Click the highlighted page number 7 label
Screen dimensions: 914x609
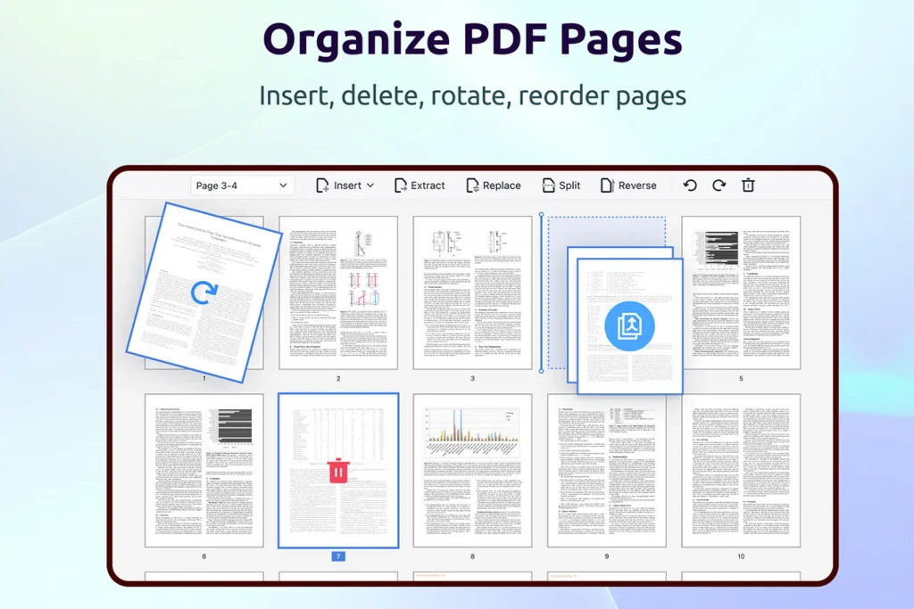pyautogui.click(x=338, y=556)
